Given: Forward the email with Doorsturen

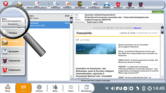Looking at the screenshot, I should coord(67,5).
